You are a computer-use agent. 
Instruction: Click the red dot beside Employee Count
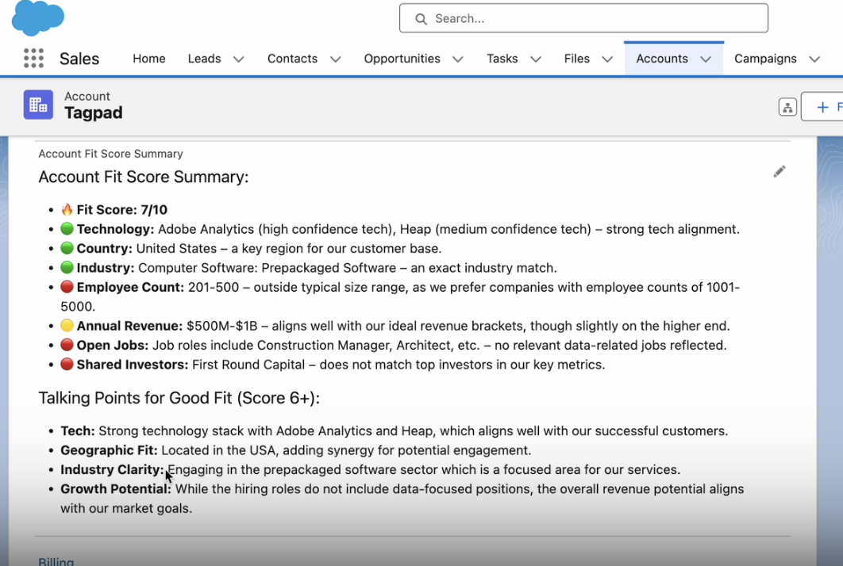(x=67, y=287)
